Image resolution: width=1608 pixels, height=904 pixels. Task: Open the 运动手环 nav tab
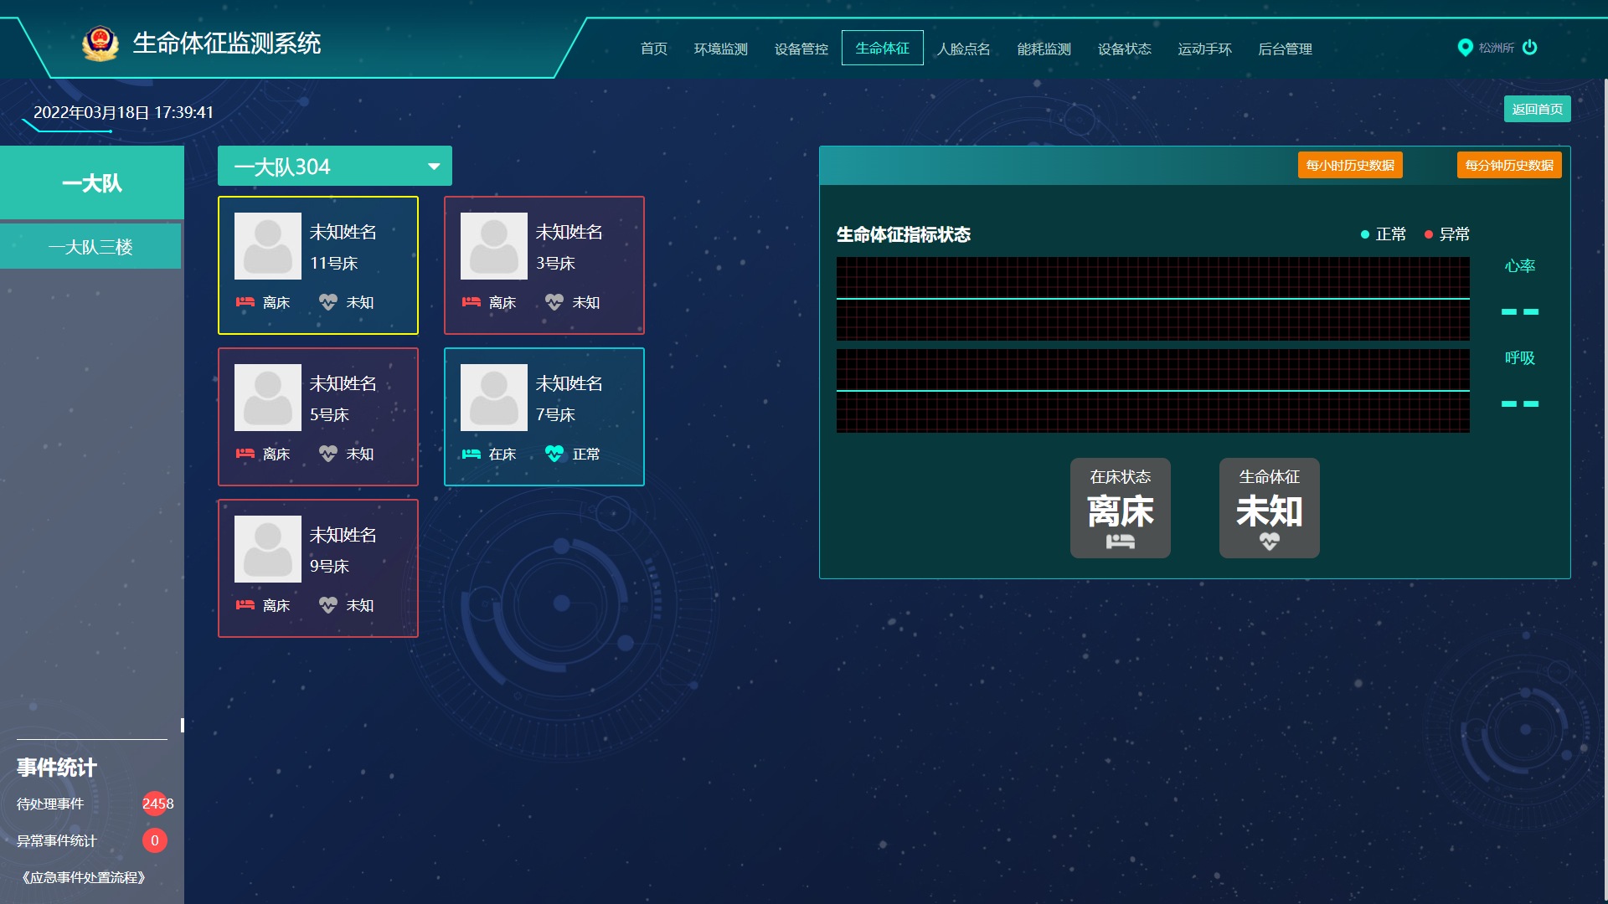[1204, 49]
